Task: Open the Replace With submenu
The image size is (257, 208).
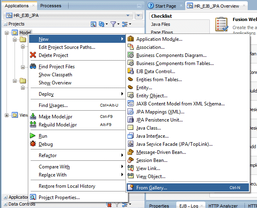Action: [77, 174]
